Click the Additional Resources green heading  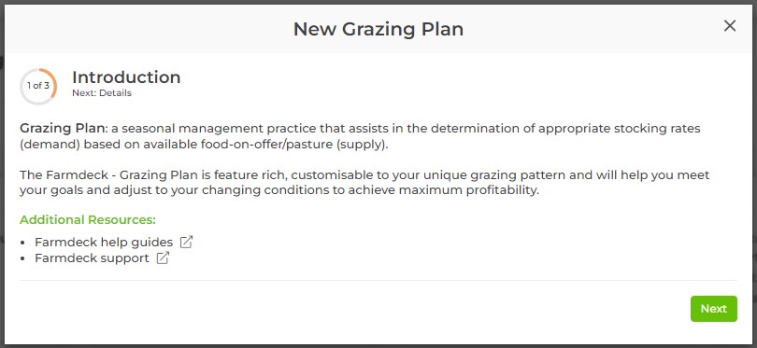coord(88,220)
